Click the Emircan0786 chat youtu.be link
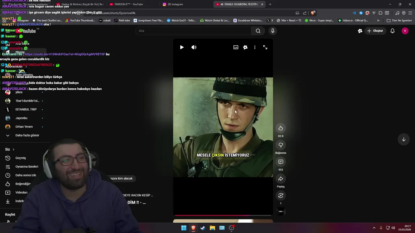 pyautogui.click(x=65, y=54)
